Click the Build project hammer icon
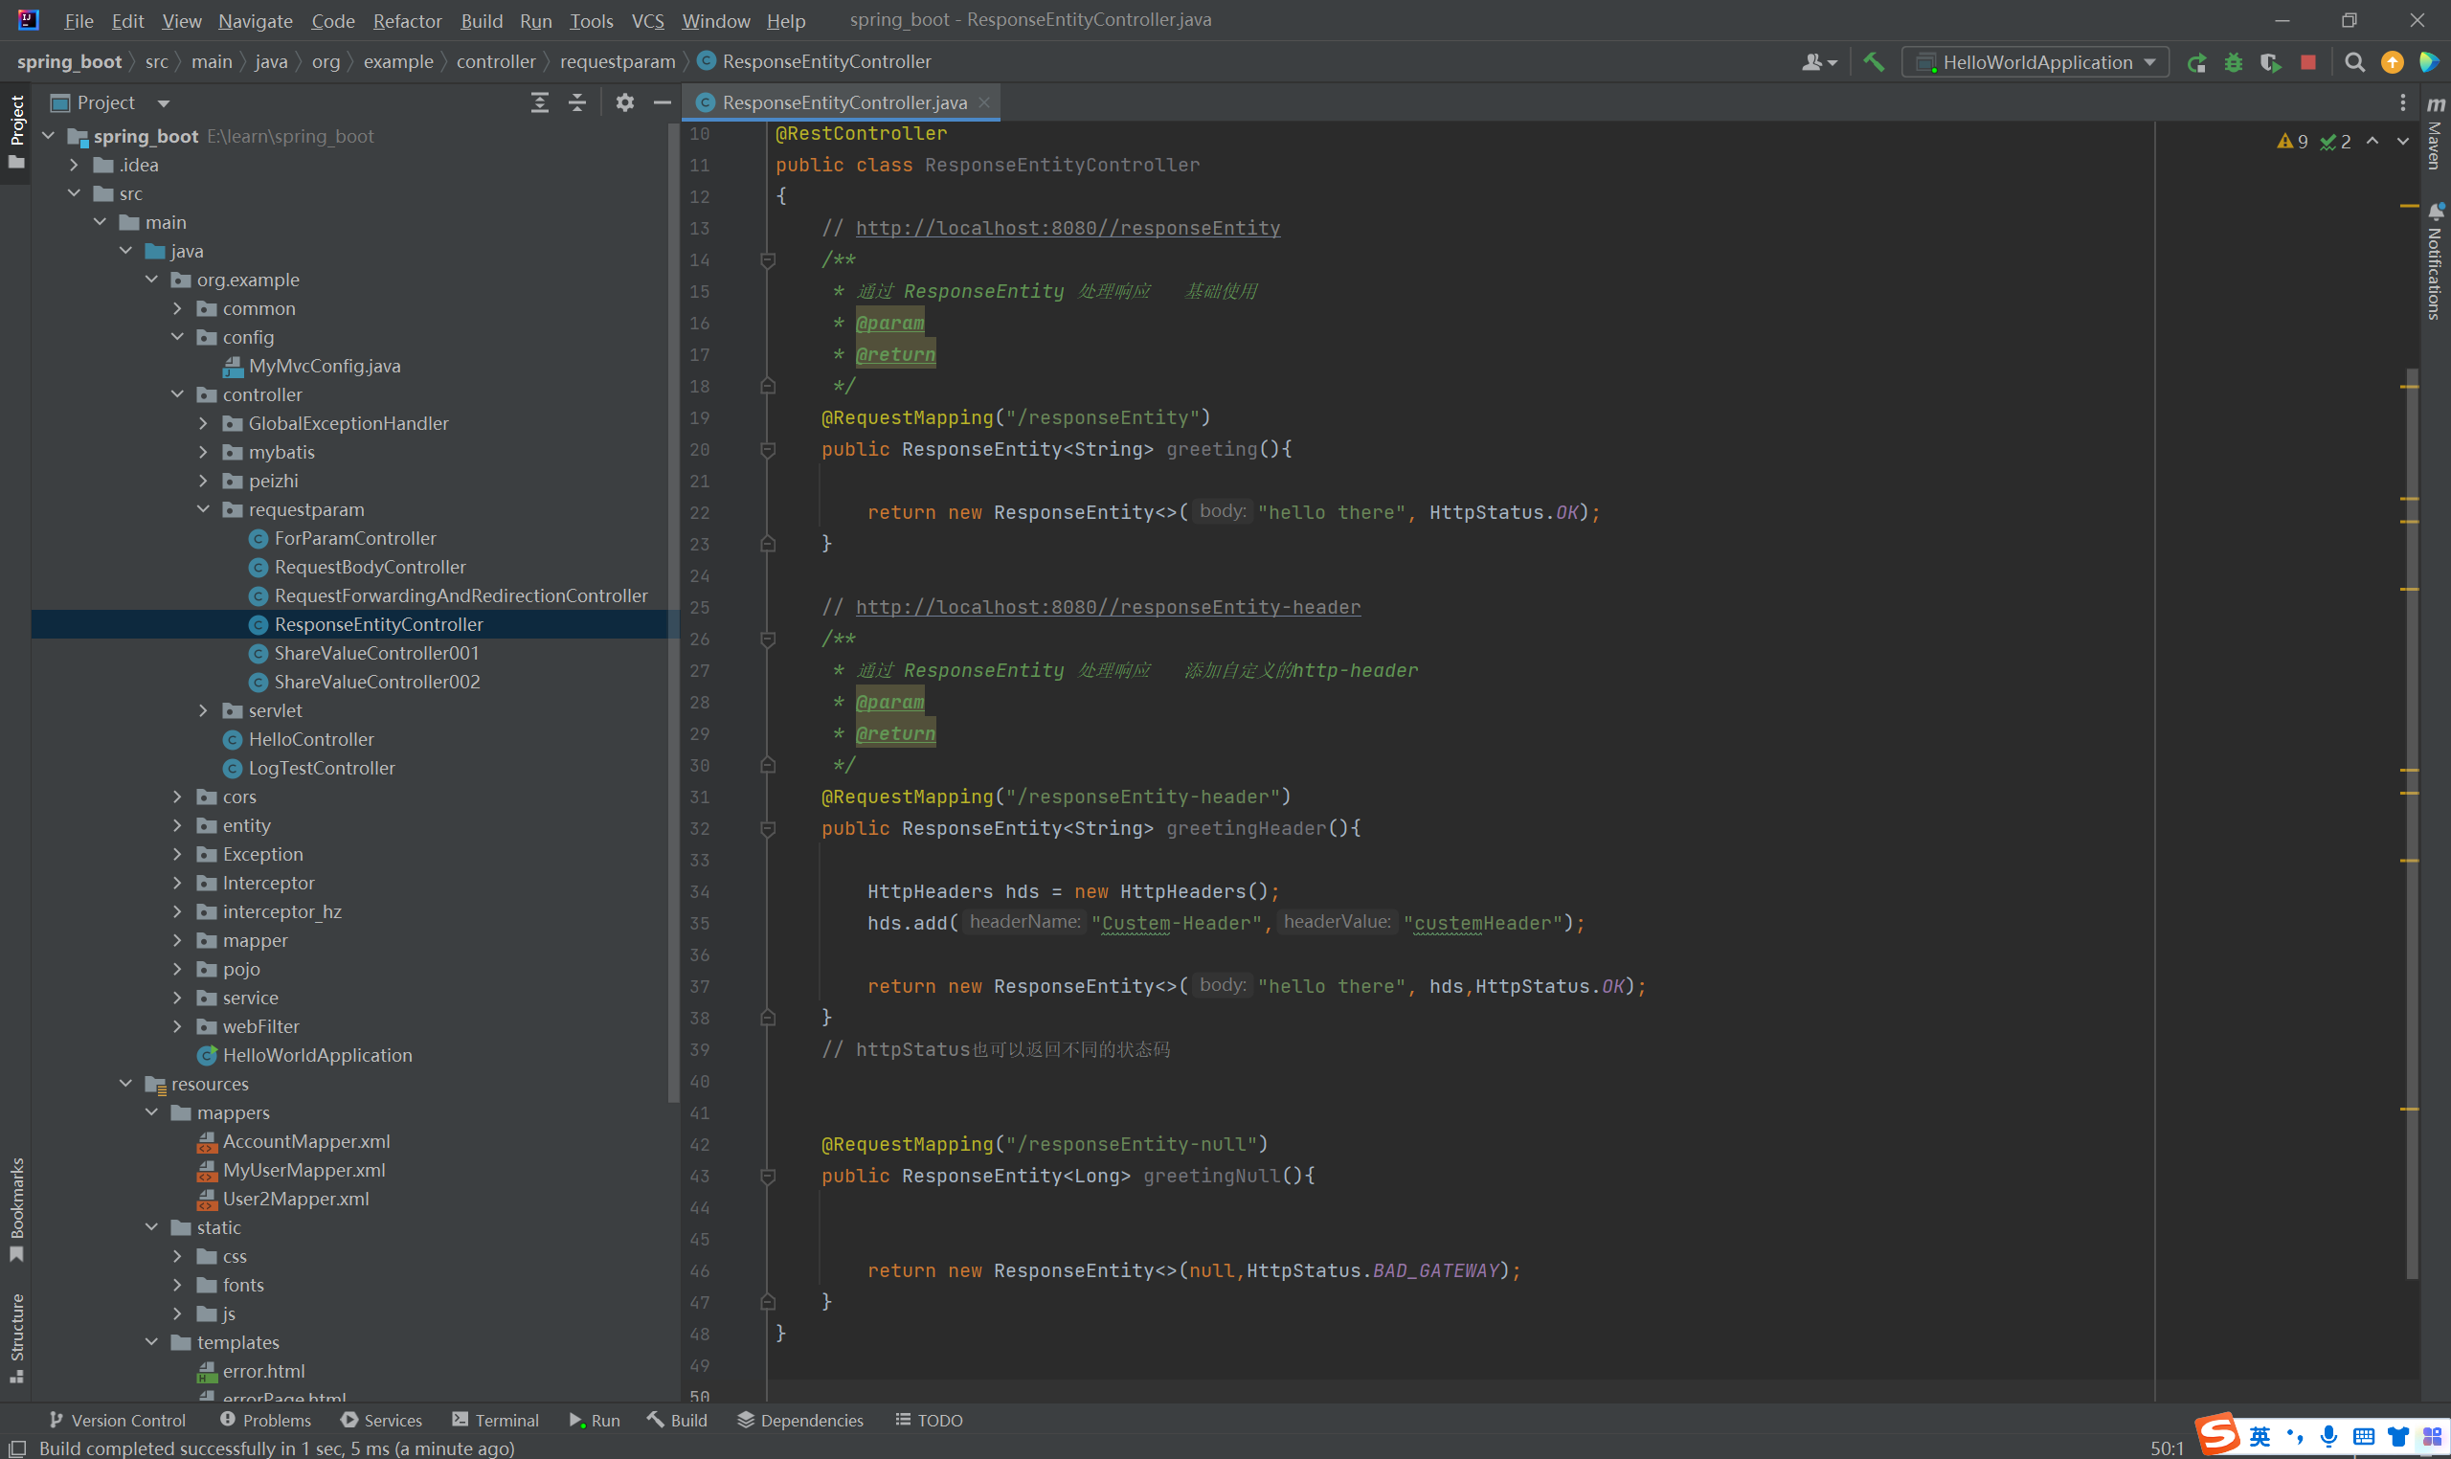 [x=1874, y=62]
